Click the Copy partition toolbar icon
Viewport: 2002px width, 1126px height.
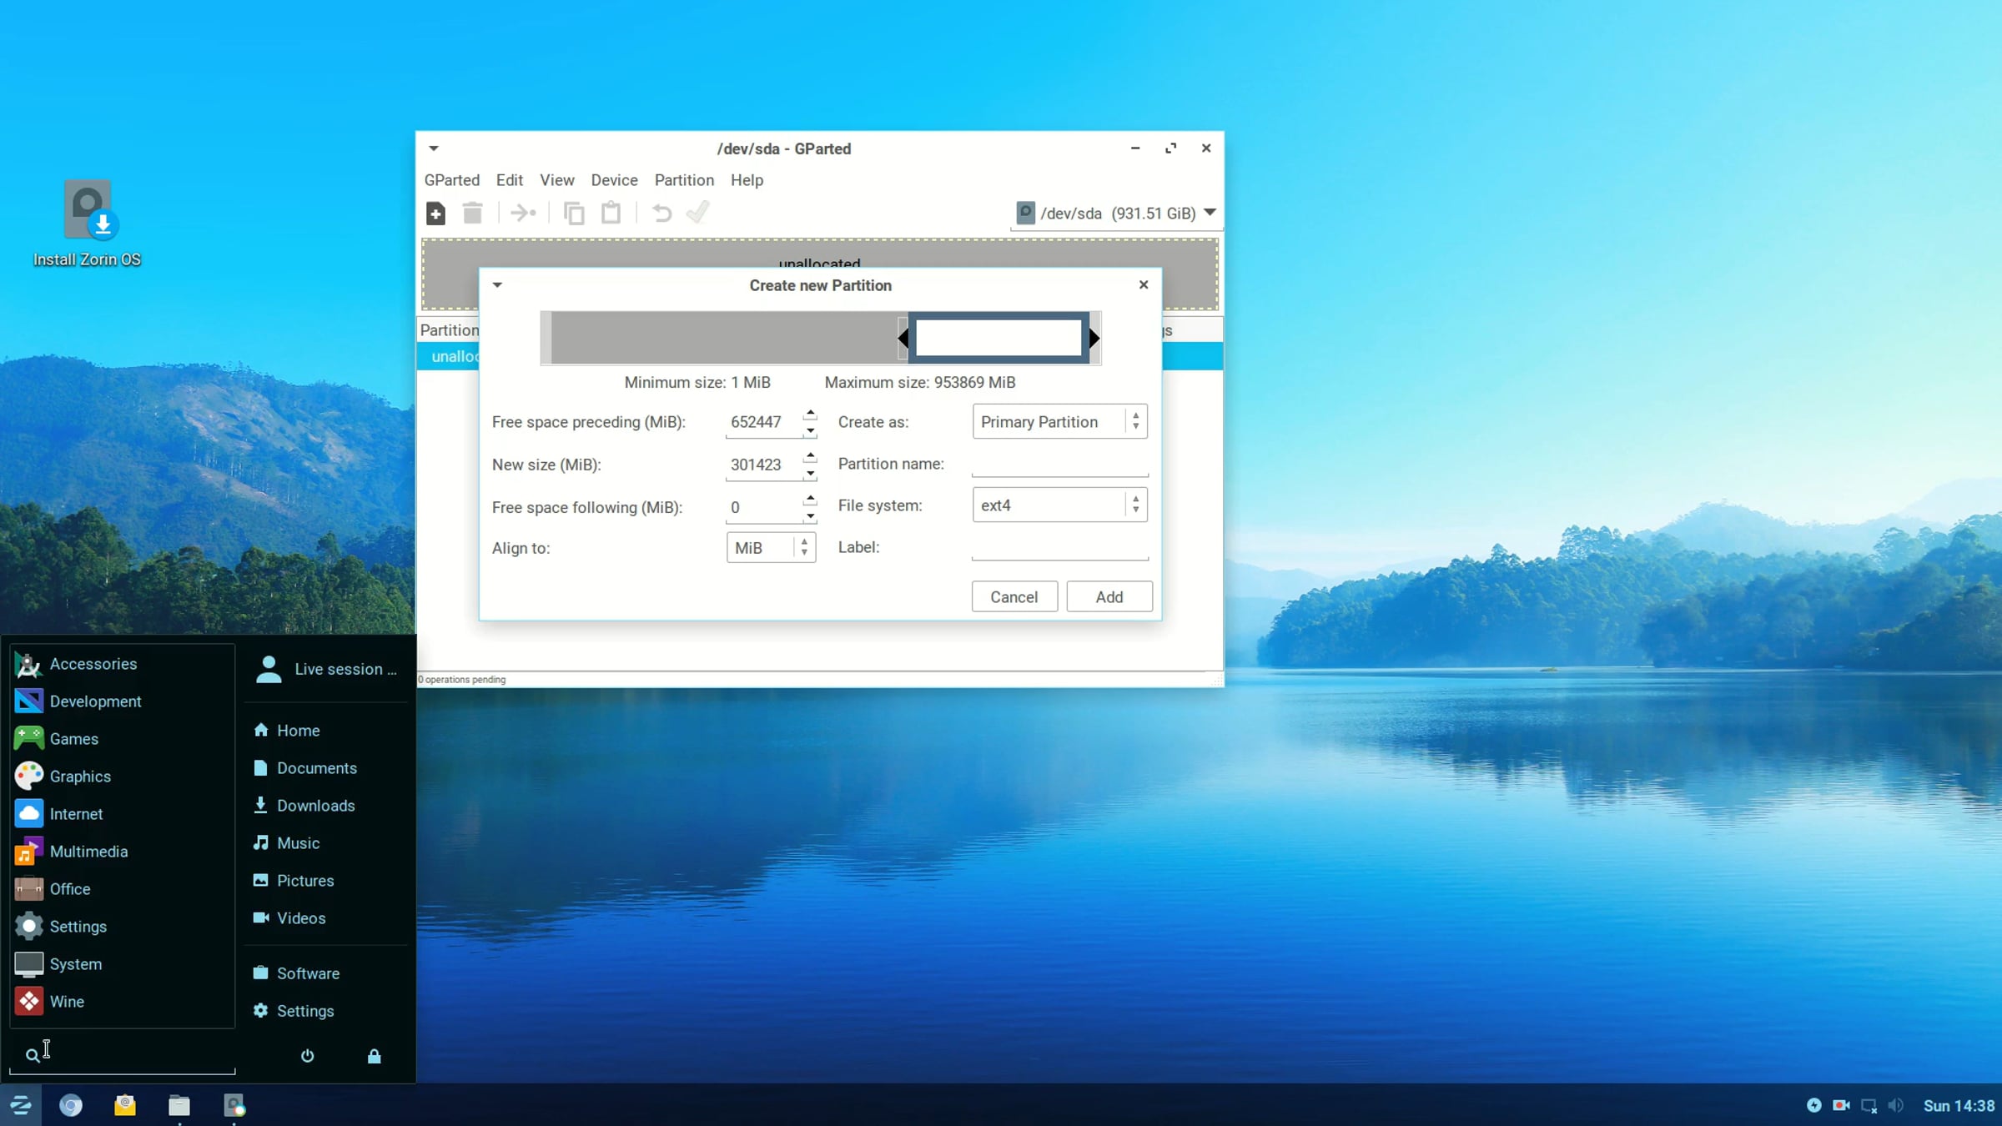tap(574, 214)
